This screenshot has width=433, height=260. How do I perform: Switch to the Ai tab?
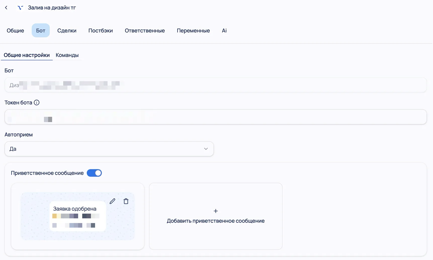coord(224,31)
